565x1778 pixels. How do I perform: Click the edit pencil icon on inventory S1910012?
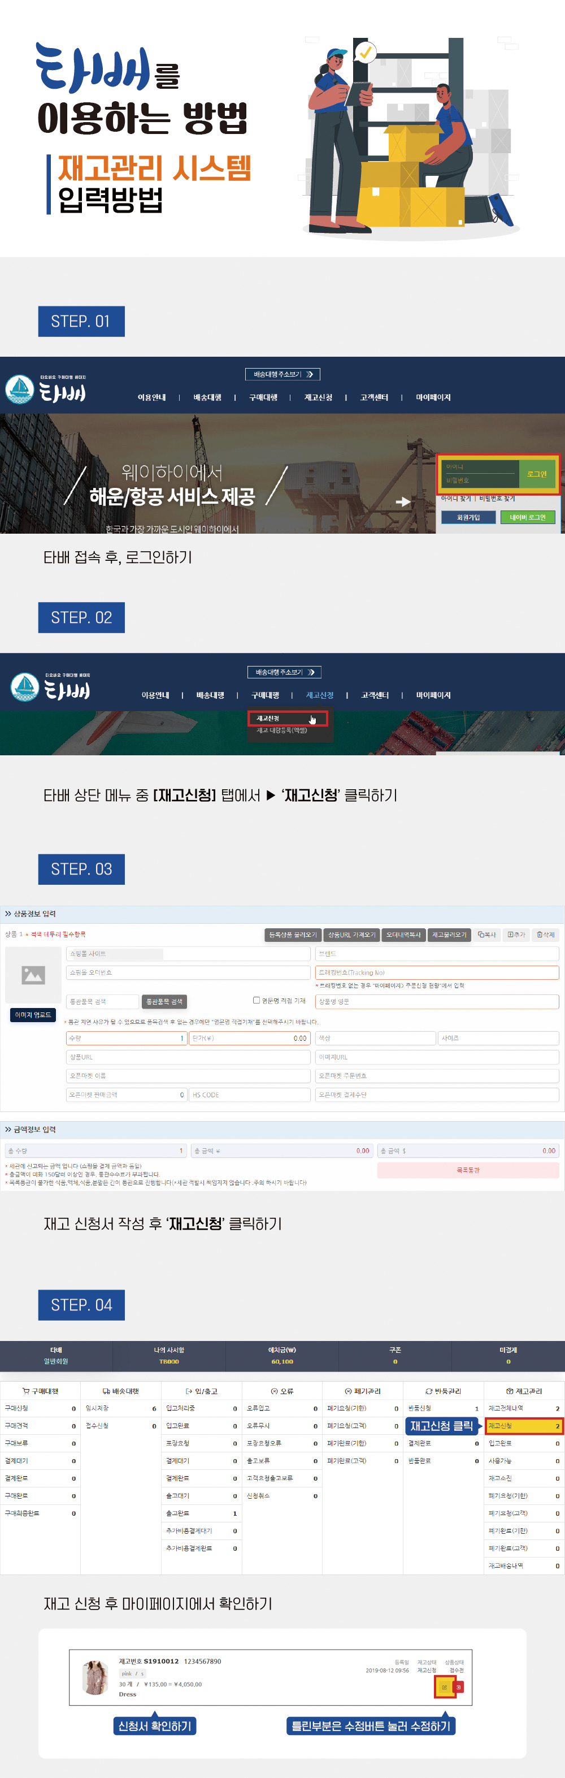coord(444,1687)
